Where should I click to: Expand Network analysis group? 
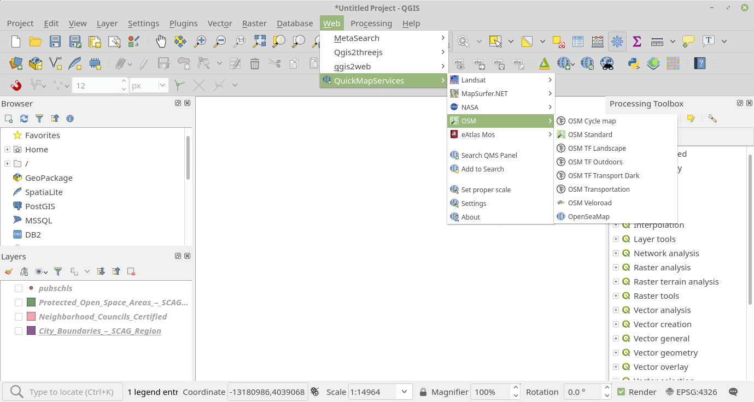point(616,253)
